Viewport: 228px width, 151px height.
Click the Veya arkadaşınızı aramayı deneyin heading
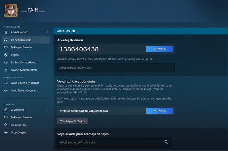83,134
